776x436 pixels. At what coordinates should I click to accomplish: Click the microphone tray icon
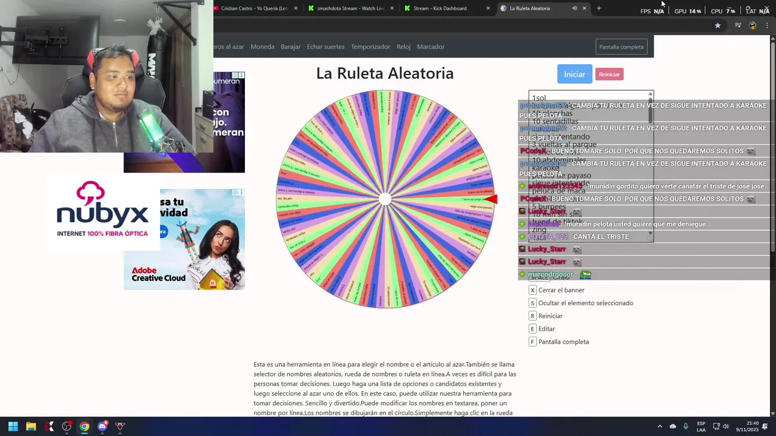click(686, 426)
